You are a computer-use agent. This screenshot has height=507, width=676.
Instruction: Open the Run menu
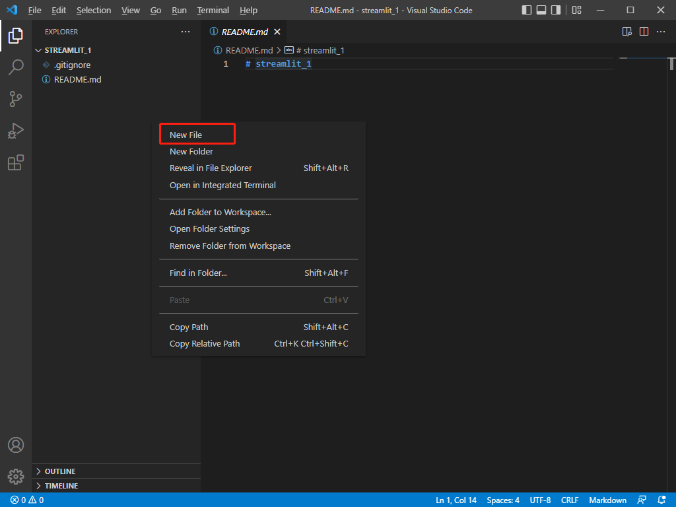click(x=179, y=10)
